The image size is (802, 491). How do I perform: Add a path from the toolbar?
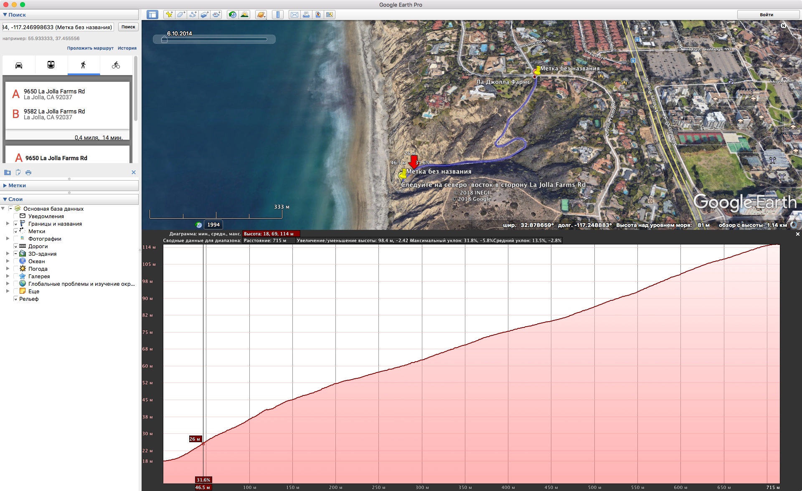click(193, 15)
